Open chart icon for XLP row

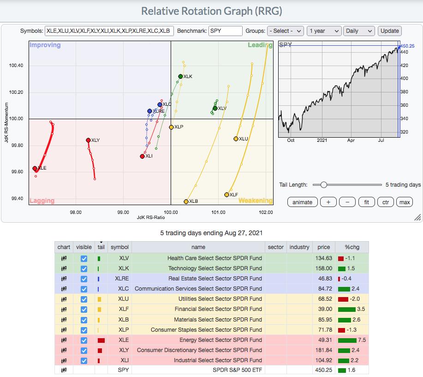click(x=64, y=330)
